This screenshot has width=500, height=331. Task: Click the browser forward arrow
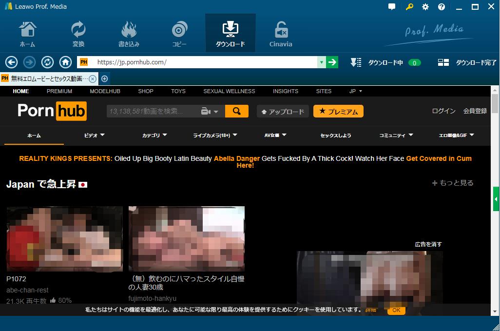29,62
